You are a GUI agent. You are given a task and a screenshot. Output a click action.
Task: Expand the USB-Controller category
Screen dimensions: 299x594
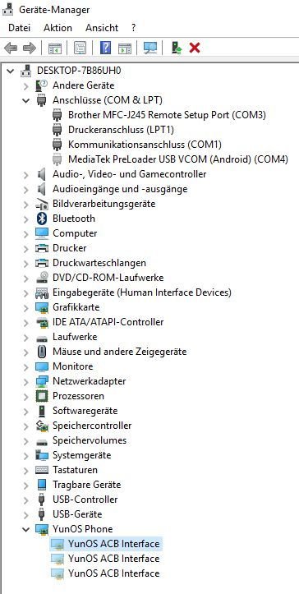[25, 500]
